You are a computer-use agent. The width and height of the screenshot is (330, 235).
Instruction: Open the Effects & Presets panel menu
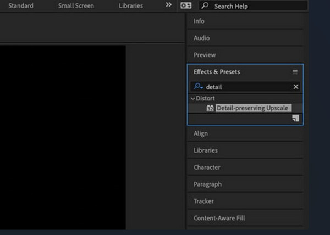click(295, 72)
